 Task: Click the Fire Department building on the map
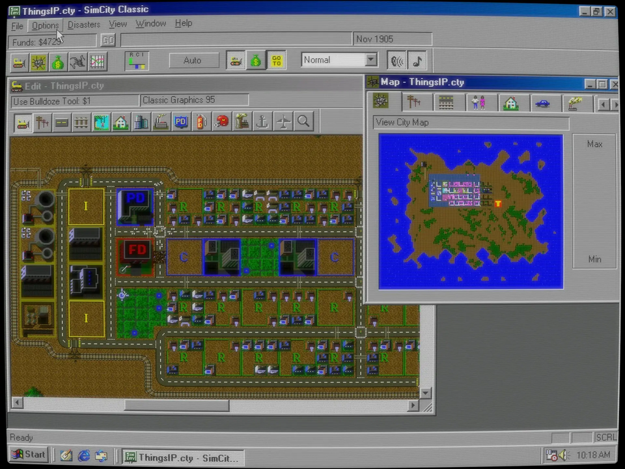(x=135, y=257)
